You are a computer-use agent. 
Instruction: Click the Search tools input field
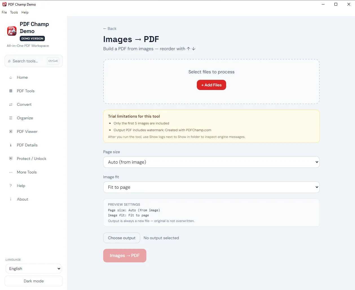pyautogui.click(x=34, y=61)
